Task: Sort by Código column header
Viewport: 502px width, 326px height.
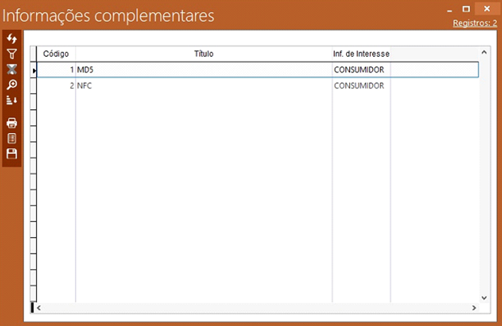Action: [56, 54]
